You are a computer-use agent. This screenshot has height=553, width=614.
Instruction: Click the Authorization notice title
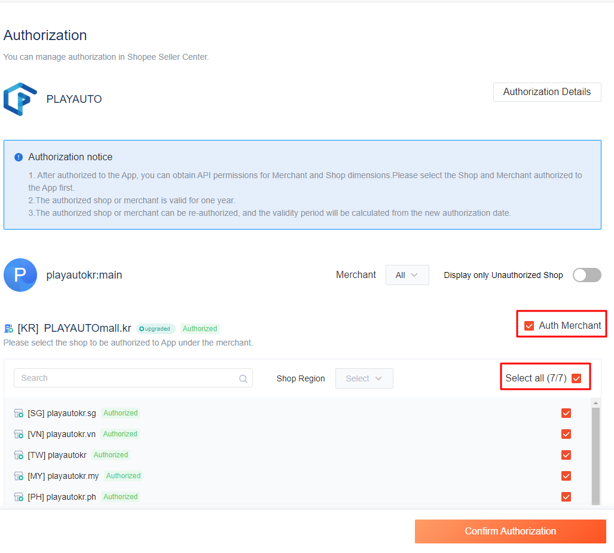(x=70, y=157)
